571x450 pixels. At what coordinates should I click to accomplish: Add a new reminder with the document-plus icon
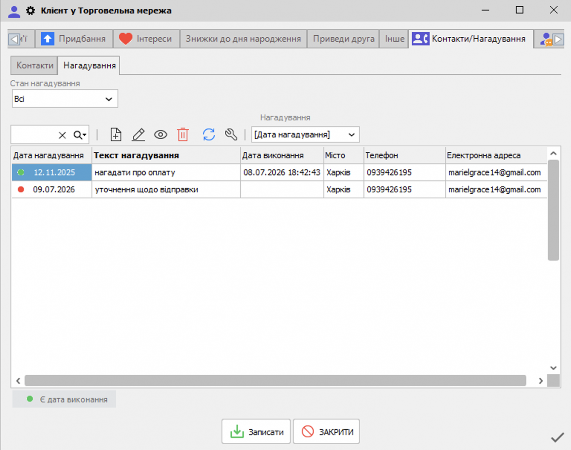coord(116,134)
